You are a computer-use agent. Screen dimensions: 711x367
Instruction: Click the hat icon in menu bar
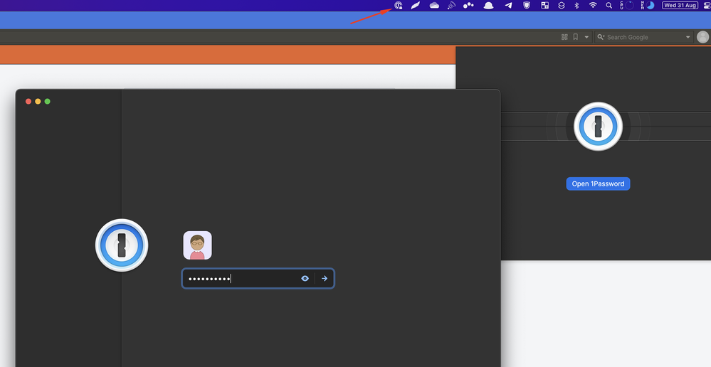[x=488, y=6]
